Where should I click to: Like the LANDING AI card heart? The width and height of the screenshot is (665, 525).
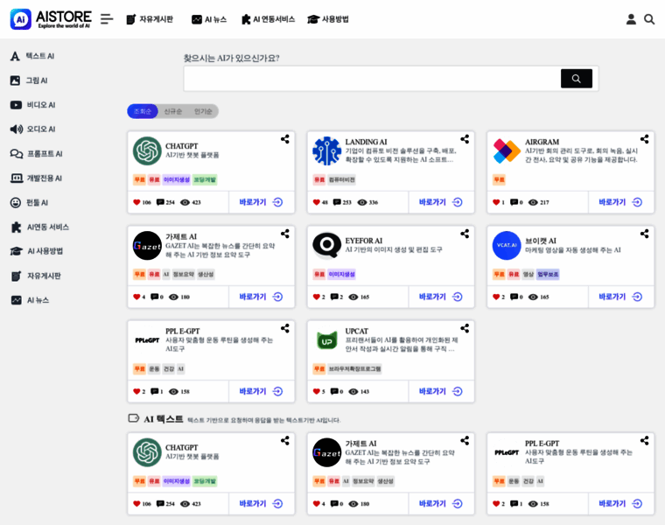[x=317, y=202]
